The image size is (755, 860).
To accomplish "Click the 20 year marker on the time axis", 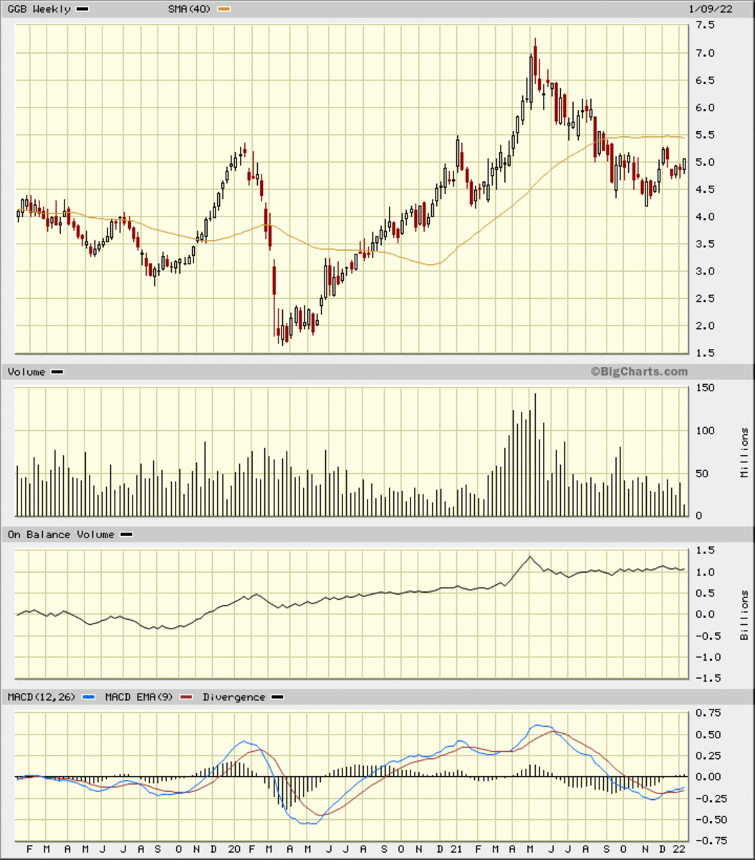I will (x=234, y=849).
